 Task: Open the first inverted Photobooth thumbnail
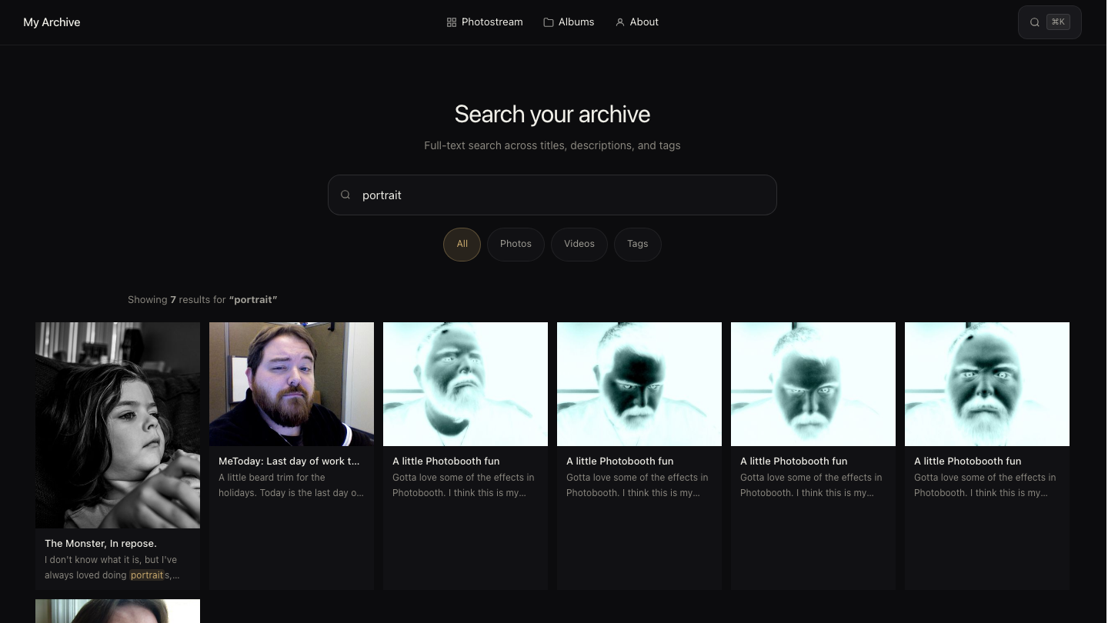point(466,384)
